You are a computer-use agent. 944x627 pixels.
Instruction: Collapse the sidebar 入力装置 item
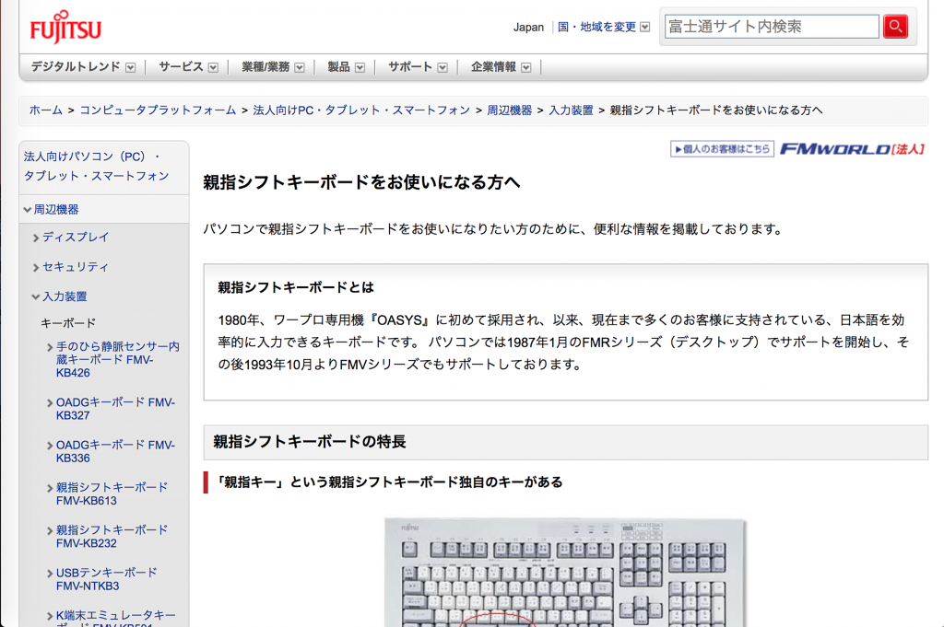pyautogui.click(x=59, y=296)
